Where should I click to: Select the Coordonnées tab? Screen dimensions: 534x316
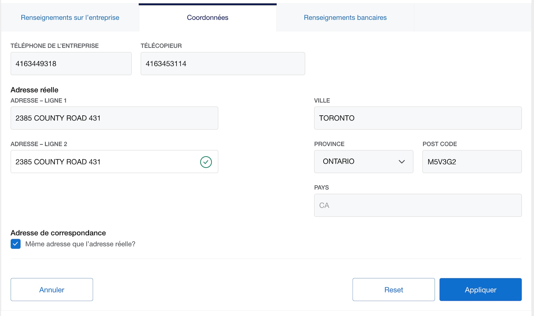(x=208, y=17)
